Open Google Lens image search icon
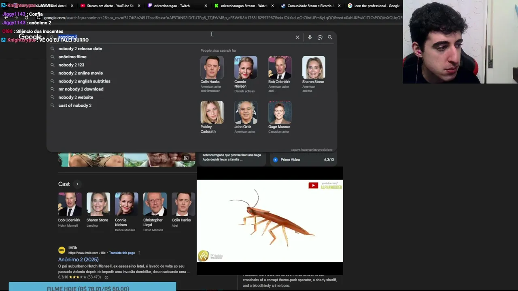This screenshot has height=291, width=518. click(320, 37)
